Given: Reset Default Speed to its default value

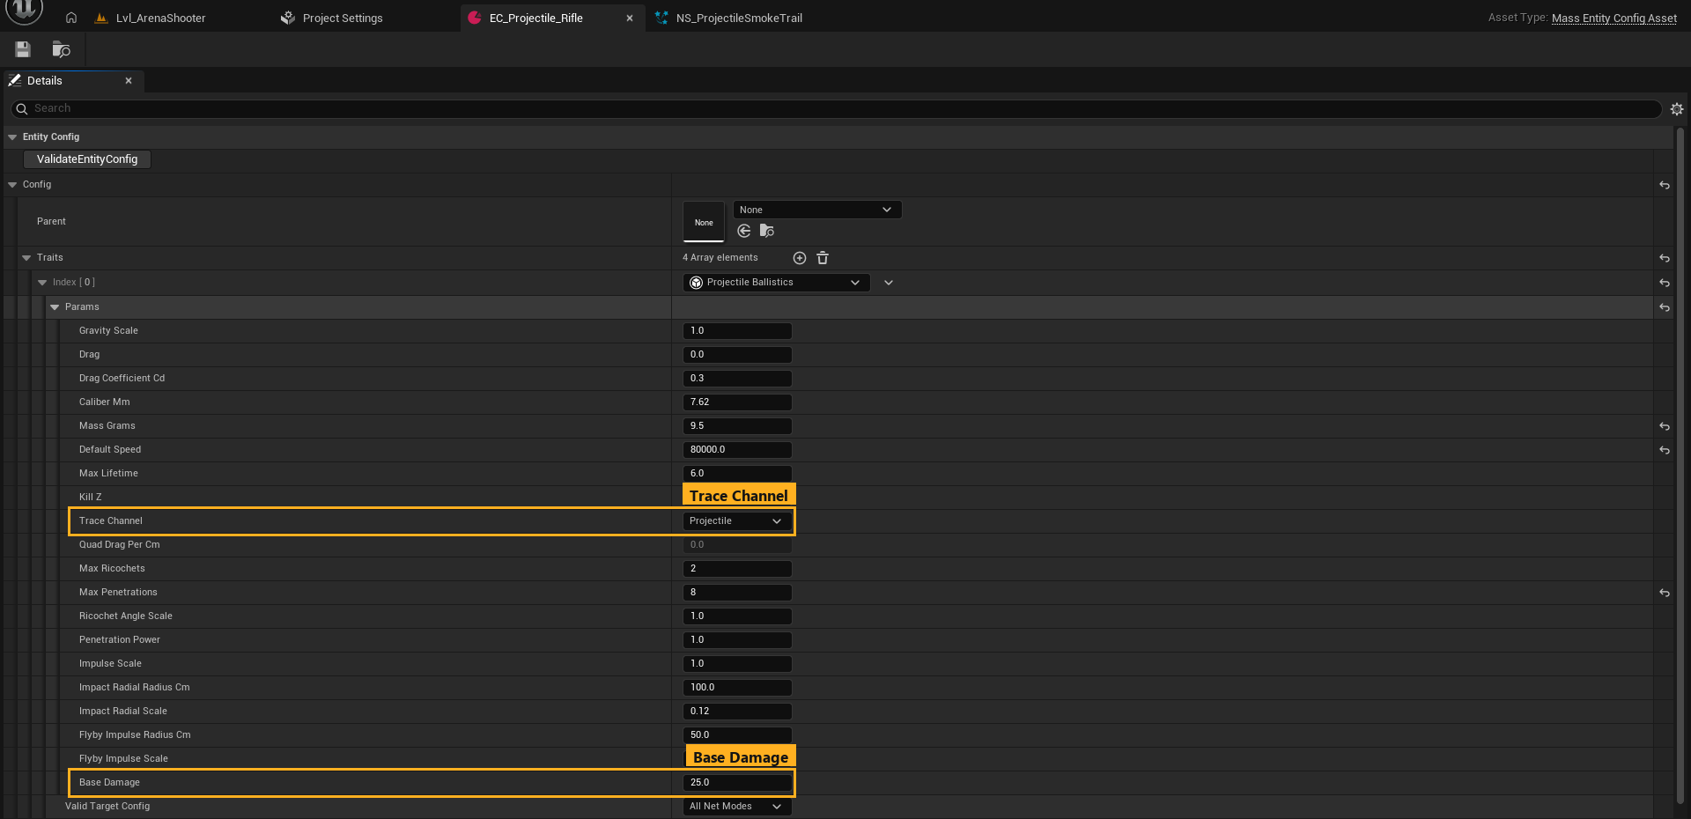Looking at the screenshot, I should (1665, 450).
